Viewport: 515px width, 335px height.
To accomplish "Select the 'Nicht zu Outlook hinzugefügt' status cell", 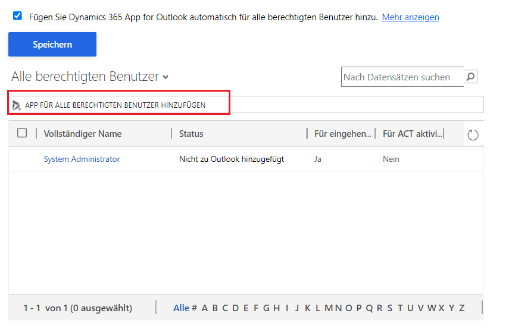I will point(232,159).
